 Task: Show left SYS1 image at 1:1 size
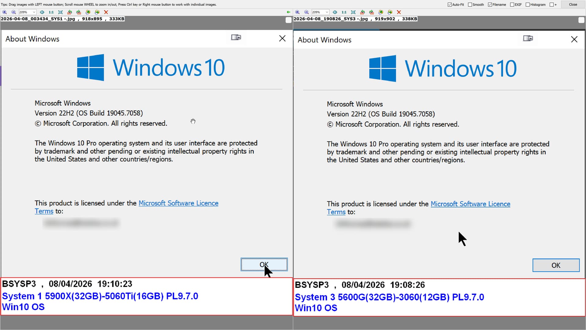[x=51, y=12]
